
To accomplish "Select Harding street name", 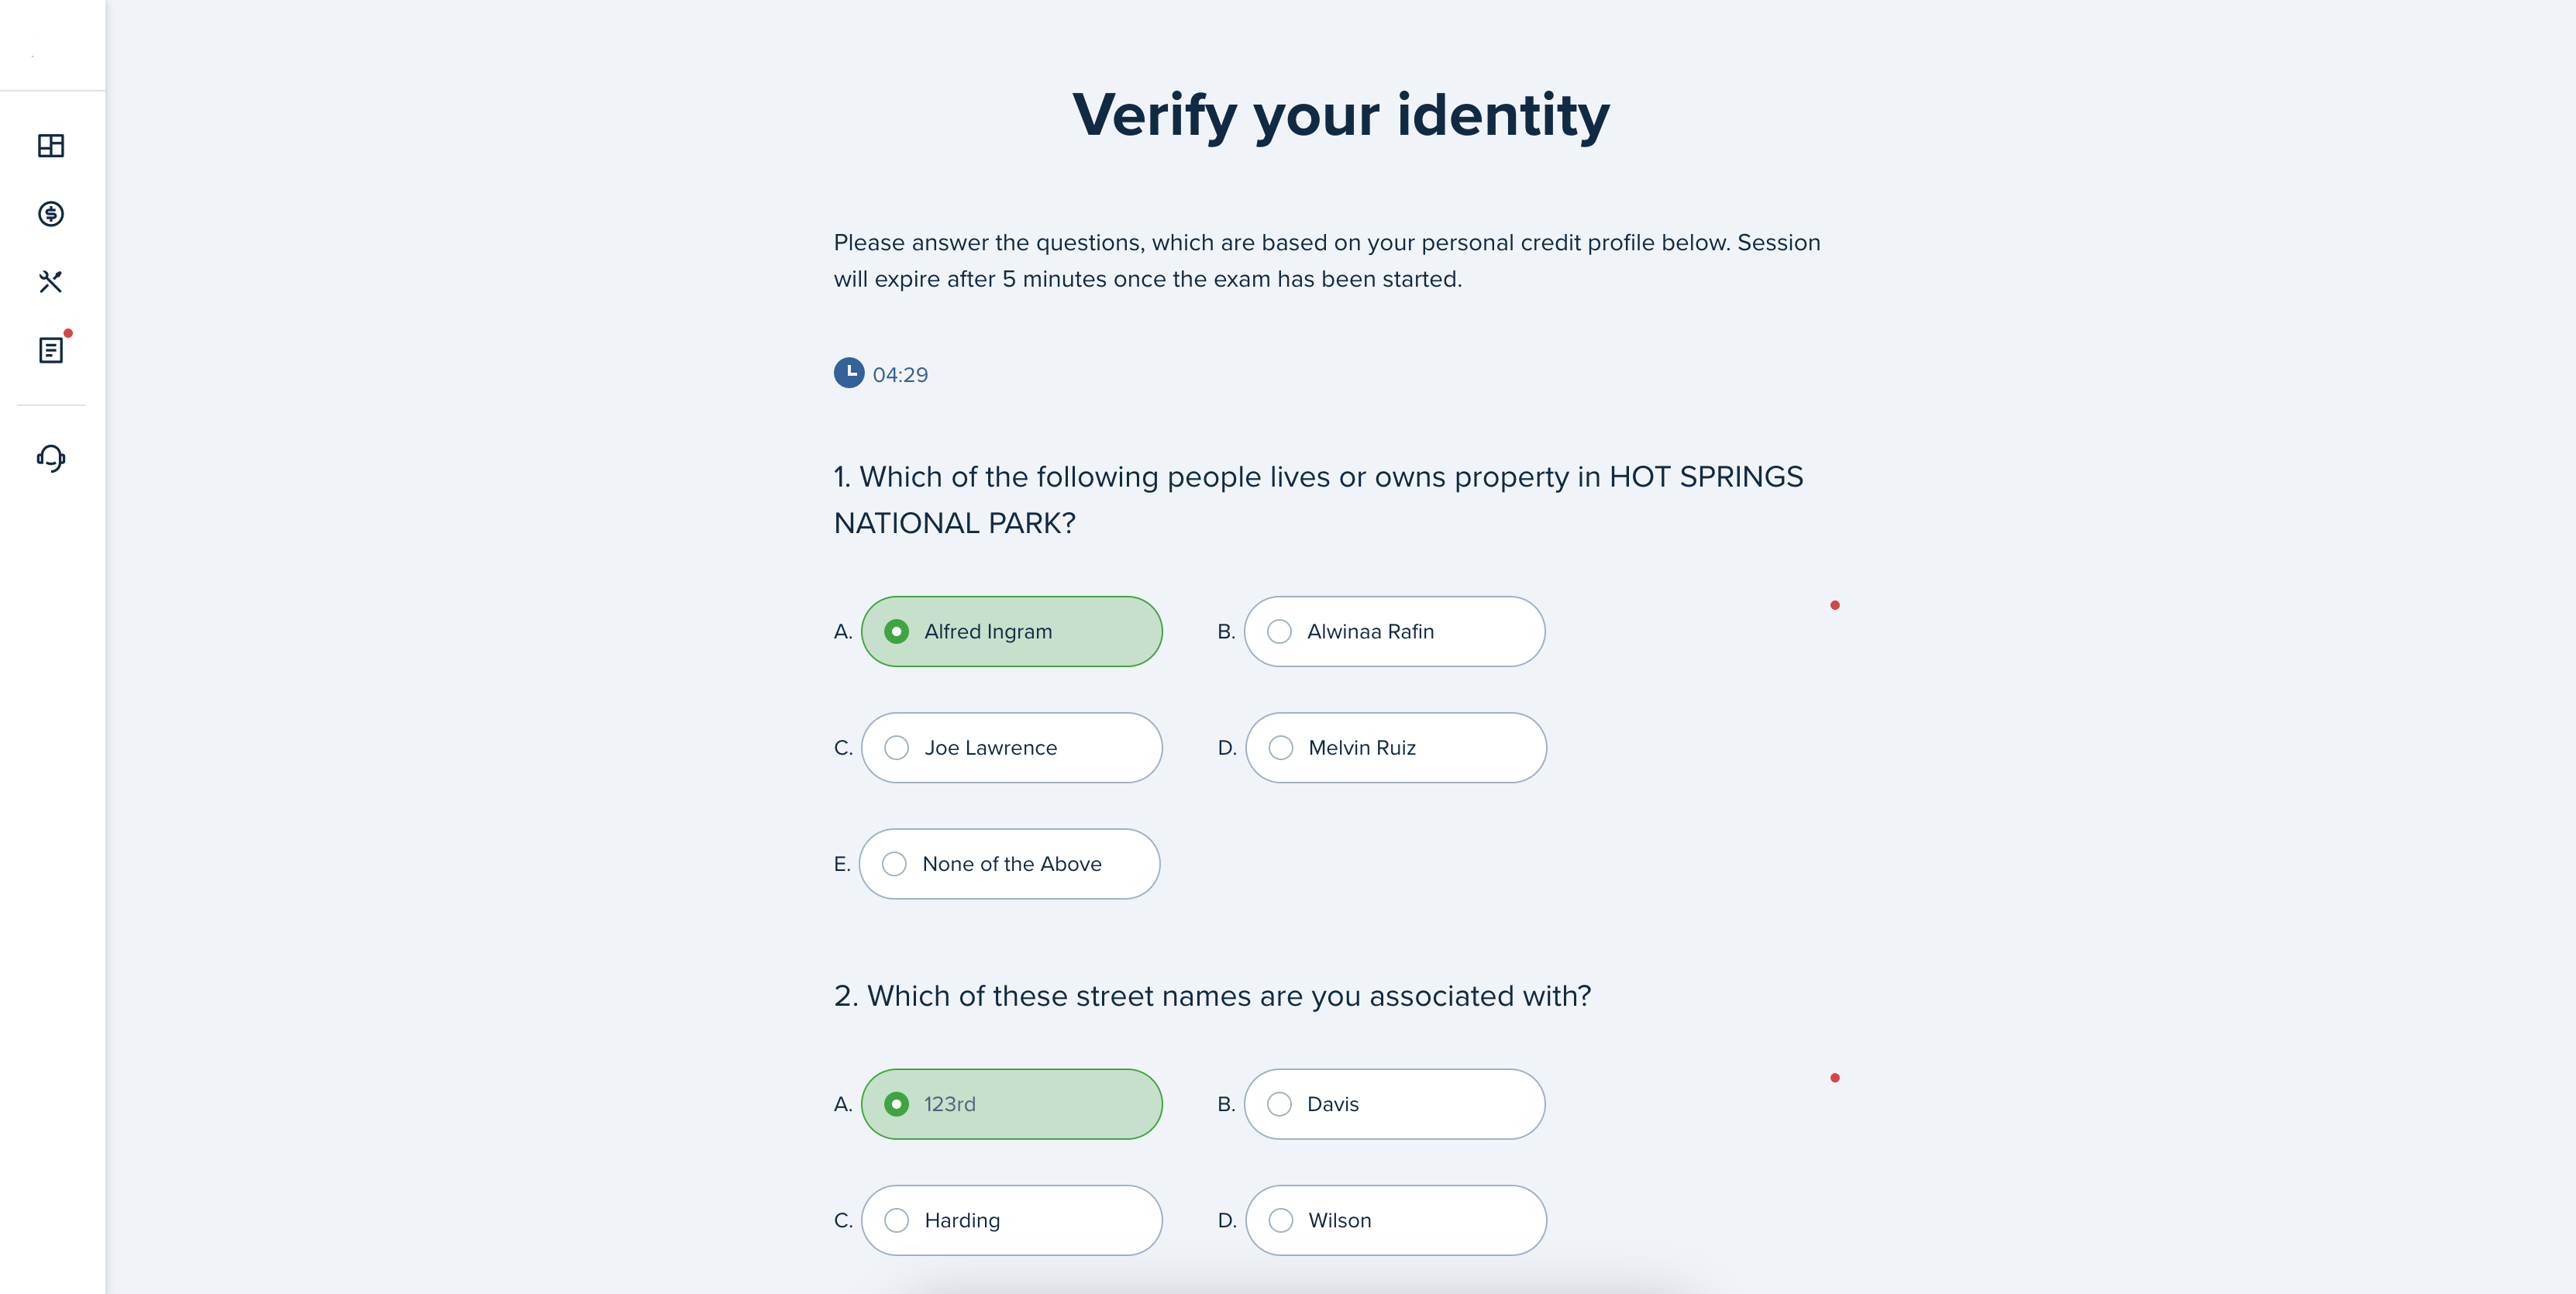I will 1011,1220.
